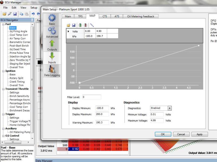Screen dimensions: 217x162
Task: Collapse the Ignition tree node
Action: click(x=3, y=71)
